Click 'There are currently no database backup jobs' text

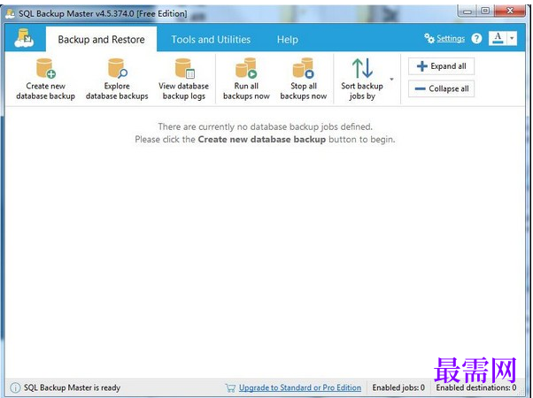click(x=266, y=126)
